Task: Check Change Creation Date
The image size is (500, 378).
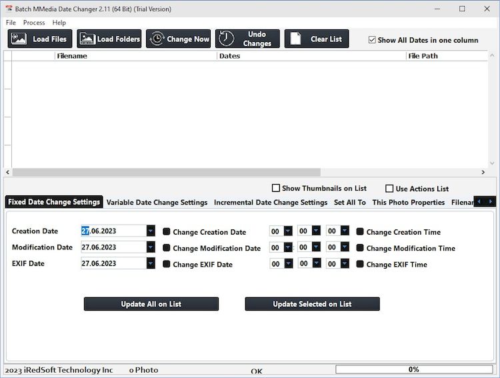Action: pos(167,231)
